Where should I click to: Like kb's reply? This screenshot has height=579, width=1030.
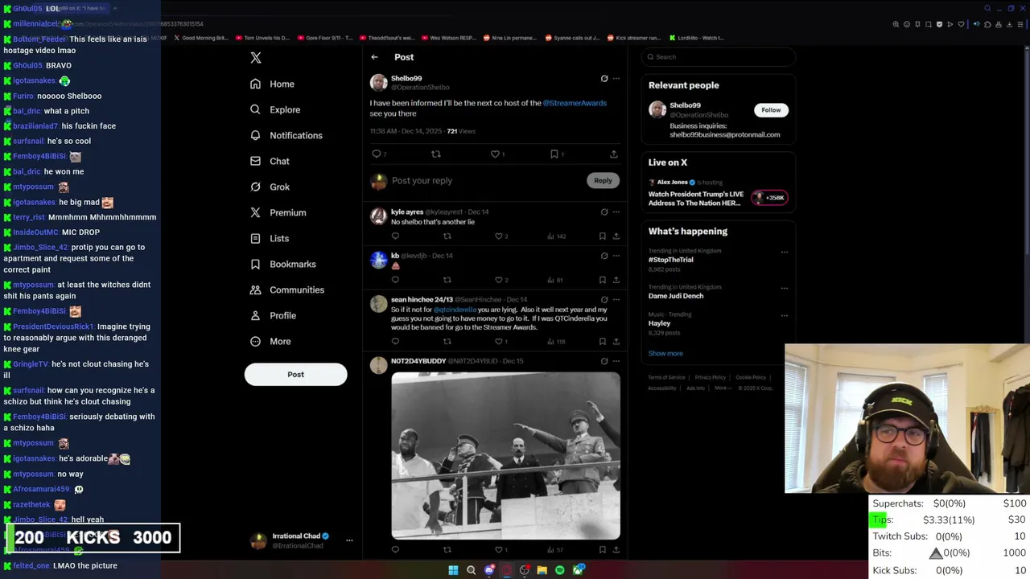click(498, 280)
